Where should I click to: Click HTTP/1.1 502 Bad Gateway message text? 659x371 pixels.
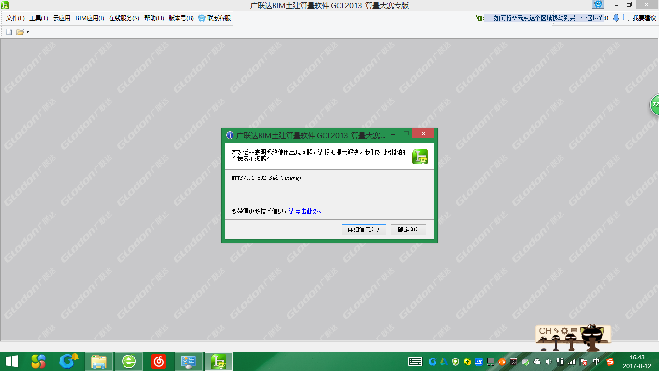(x=266, y=178)
